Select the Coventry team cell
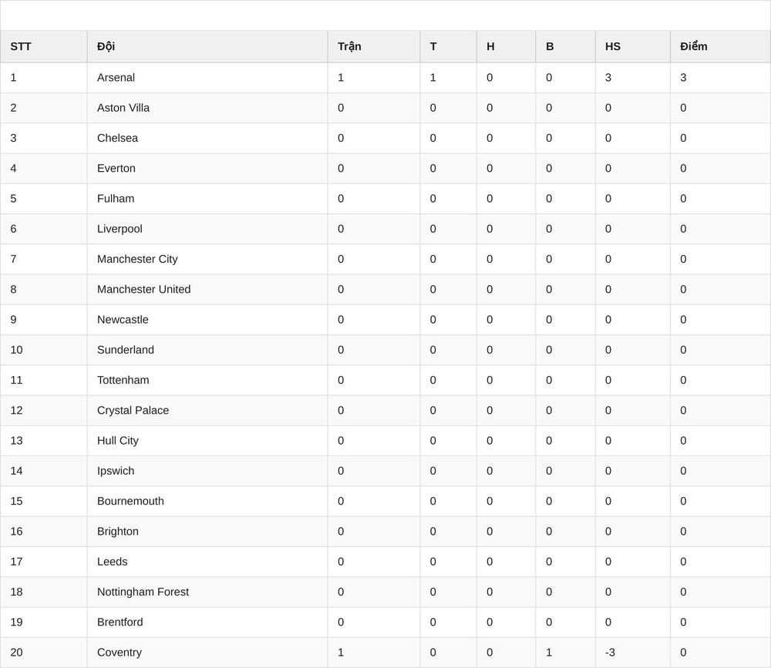Viewport: 771px width, 668px height. [207, 653]
